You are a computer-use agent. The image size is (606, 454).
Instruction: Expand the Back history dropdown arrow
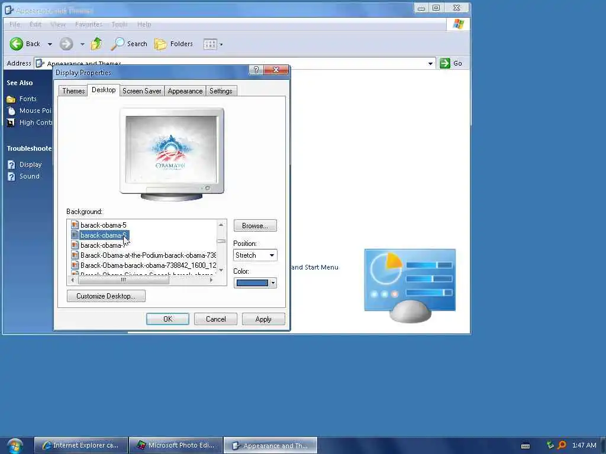[x=50, y=44]
